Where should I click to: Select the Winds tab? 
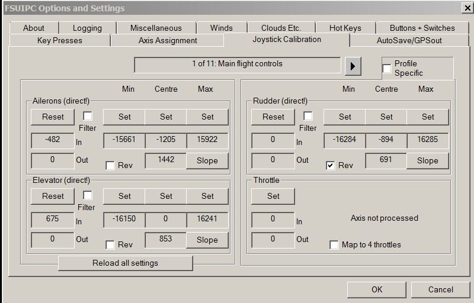[x=222, y=28]
